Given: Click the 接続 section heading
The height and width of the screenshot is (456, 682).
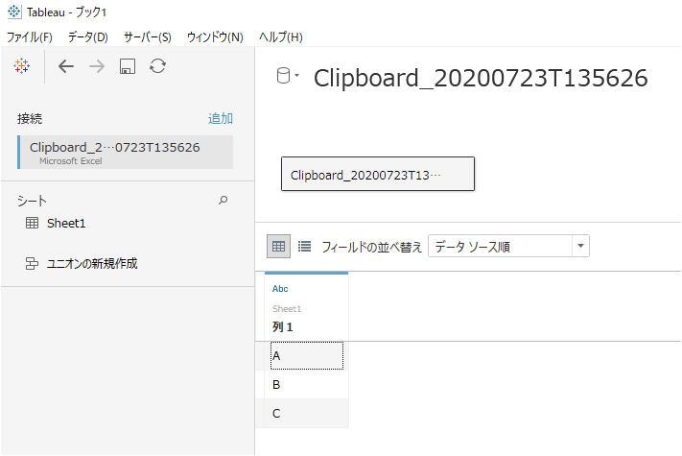Looking at the screenshot, I should point(30,119).
